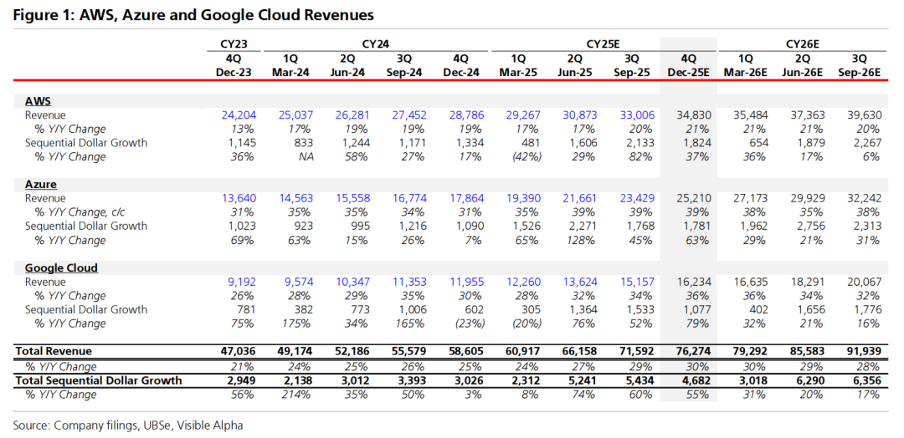
Task: Click the Total Sequential Dollar Growth label
Action: tap(98, 379)
